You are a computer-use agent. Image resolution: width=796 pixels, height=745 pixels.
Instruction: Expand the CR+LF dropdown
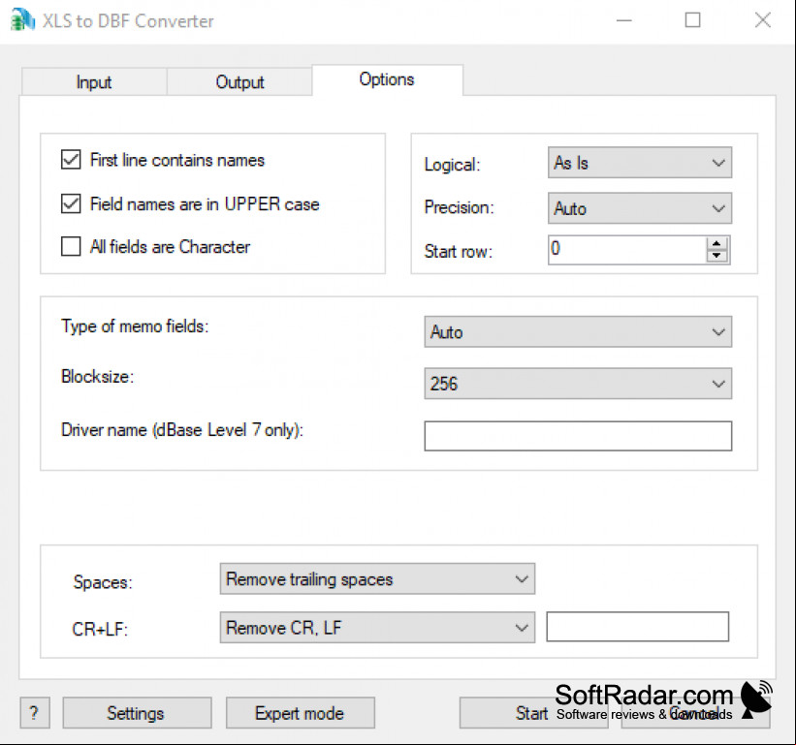(x=377, y=628)
